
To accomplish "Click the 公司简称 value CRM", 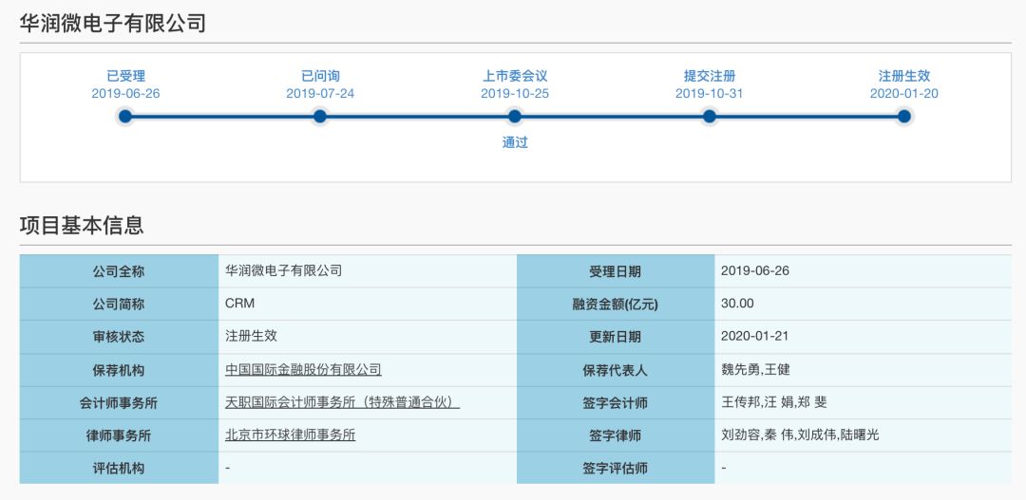I will click(239, 304).
